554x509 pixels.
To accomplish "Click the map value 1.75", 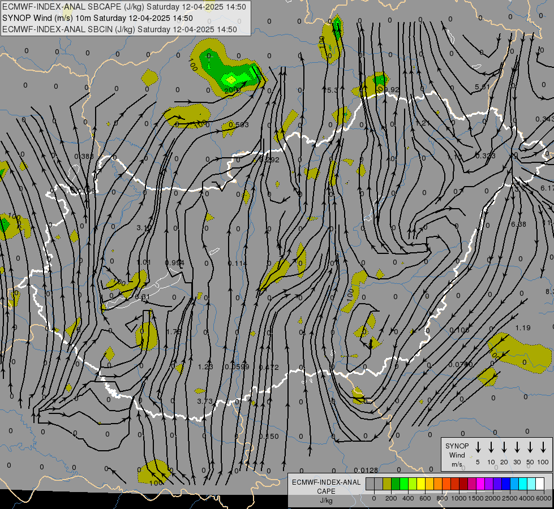I will pyautogui.click(x=174, y=331).
